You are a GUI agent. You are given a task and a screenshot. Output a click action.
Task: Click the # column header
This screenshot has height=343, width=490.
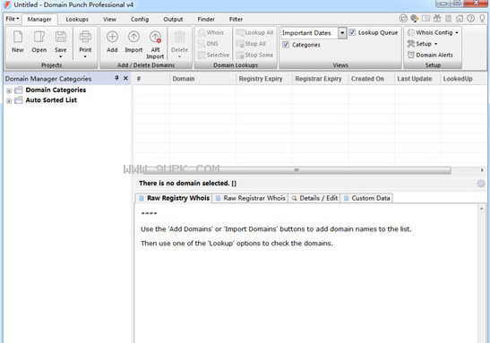pos(151,79)
